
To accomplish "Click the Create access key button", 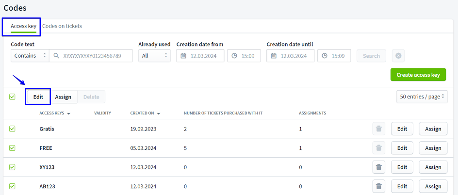I will tap(418, 75).
